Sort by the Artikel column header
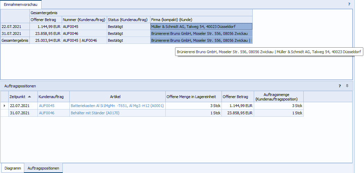Screen dimensions: 364x173 117,97
